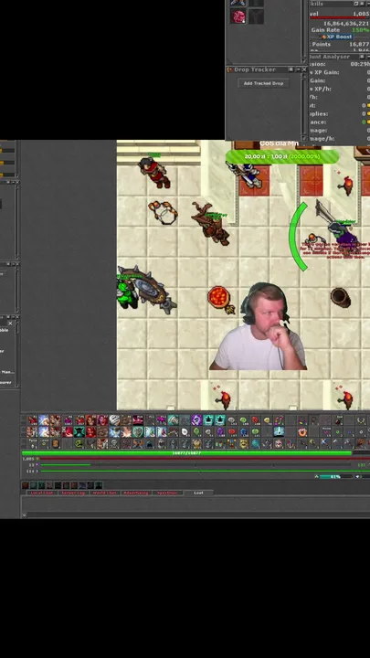
Task: Select the pink gem item in inventory slot
Action: coord(238,16)
